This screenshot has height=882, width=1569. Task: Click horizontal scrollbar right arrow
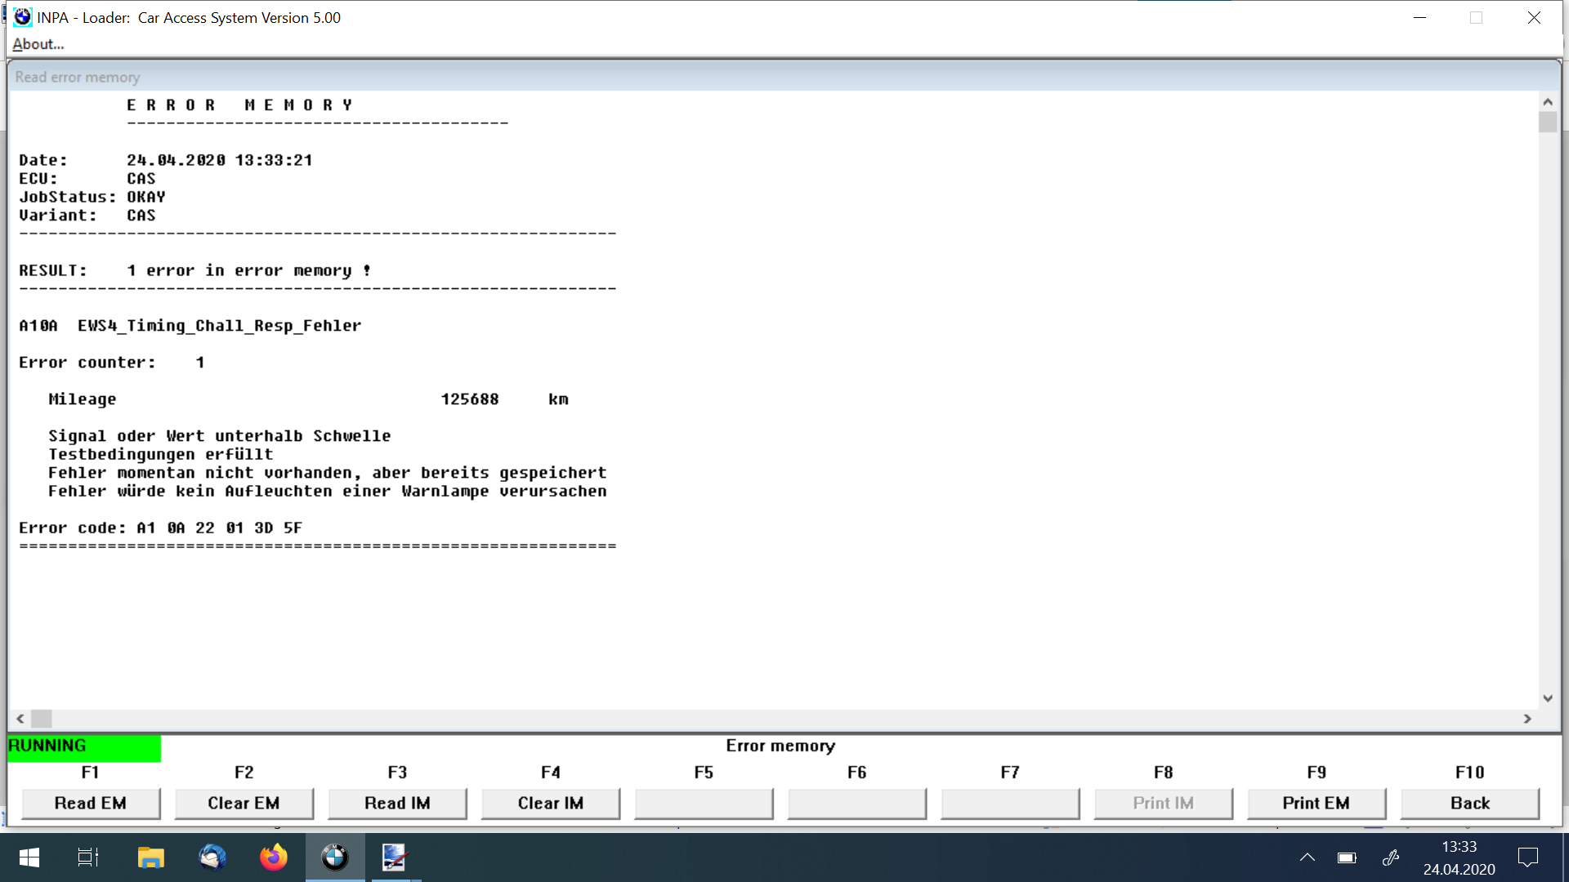[x=1527, y=719]
